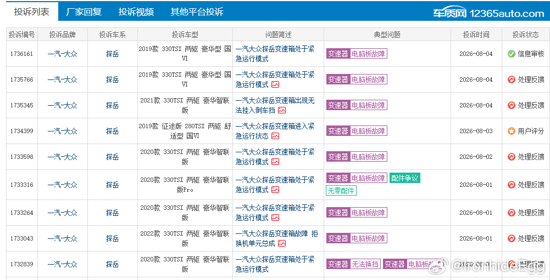Open complaint 1736161 description link
The width and height of the screenshot is (550, 280).
coord(275,54)
